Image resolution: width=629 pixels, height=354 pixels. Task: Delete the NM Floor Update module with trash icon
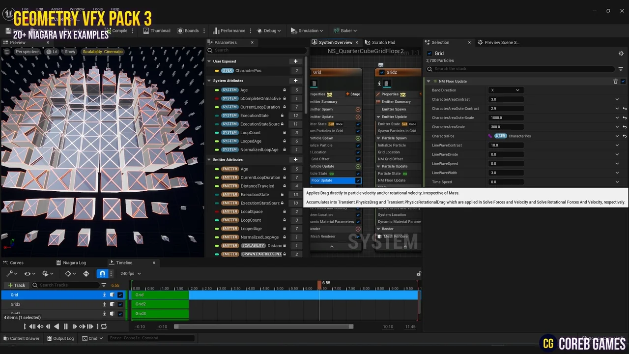[615, 82]
